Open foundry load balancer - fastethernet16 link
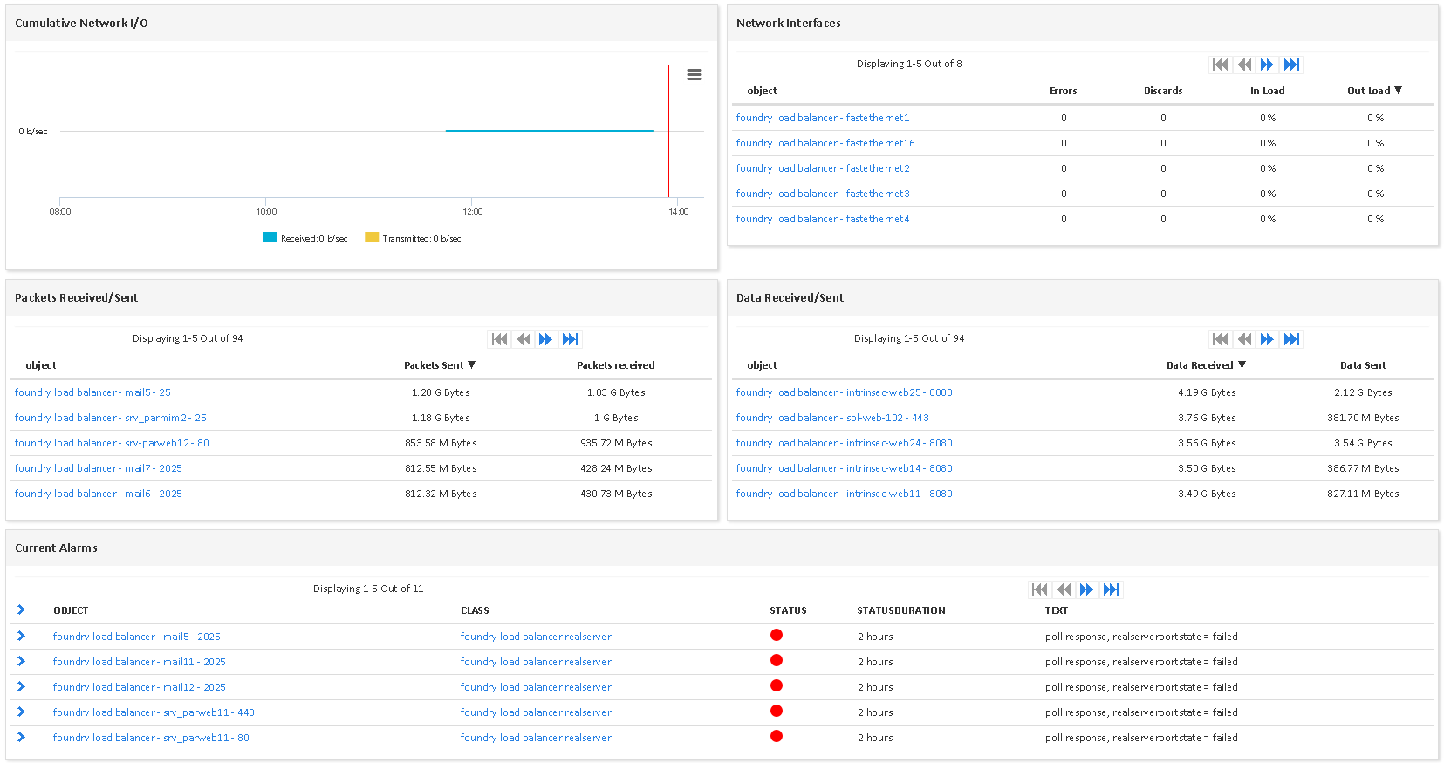The width and height of the screenshot is (1444, 763). (x=825, y=143)
